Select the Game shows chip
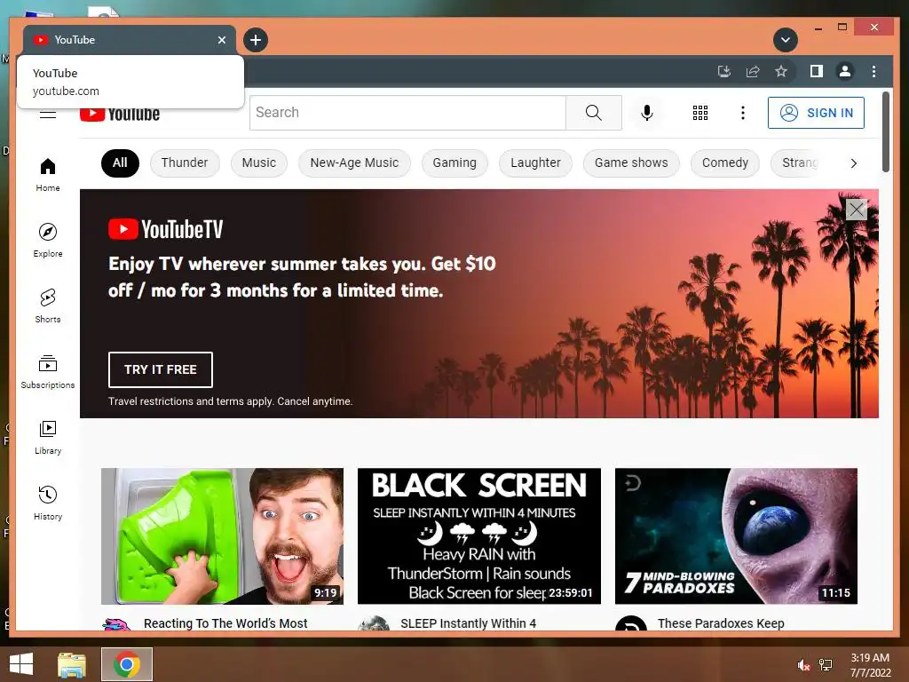Viewport: 909px width, 682px height. tap(631, 163)
